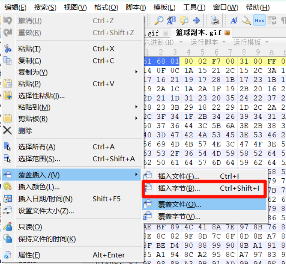
Task: Open the 脚本(I) menu
Action: tap(136, 8)
